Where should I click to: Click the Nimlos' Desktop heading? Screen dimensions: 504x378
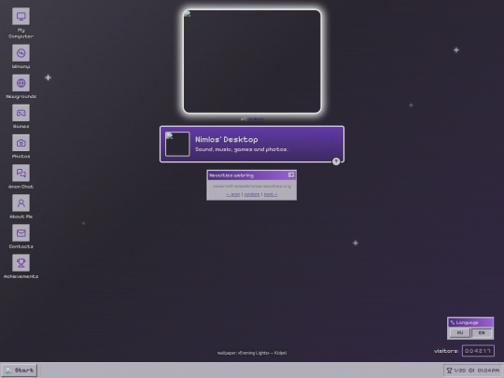point(226,139)
